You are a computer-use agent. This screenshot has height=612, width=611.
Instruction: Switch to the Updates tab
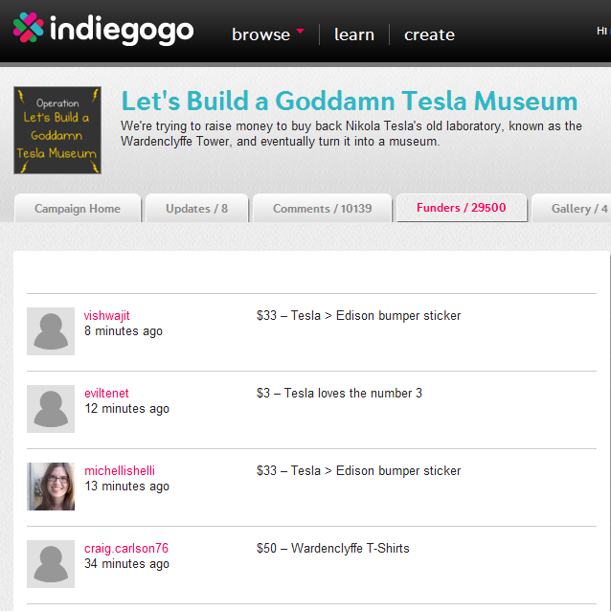(x=196, y=209)
